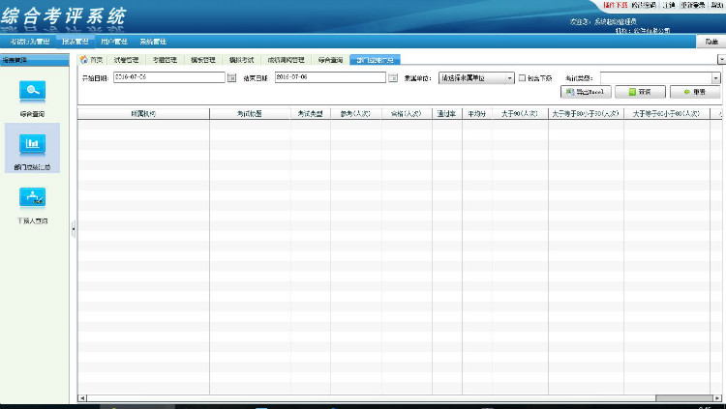Click the 开始日期 input field

[169, 77]
